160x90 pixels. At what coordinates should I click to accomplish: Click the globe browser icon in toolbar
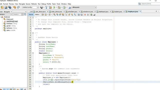click(x=41, y=7)
